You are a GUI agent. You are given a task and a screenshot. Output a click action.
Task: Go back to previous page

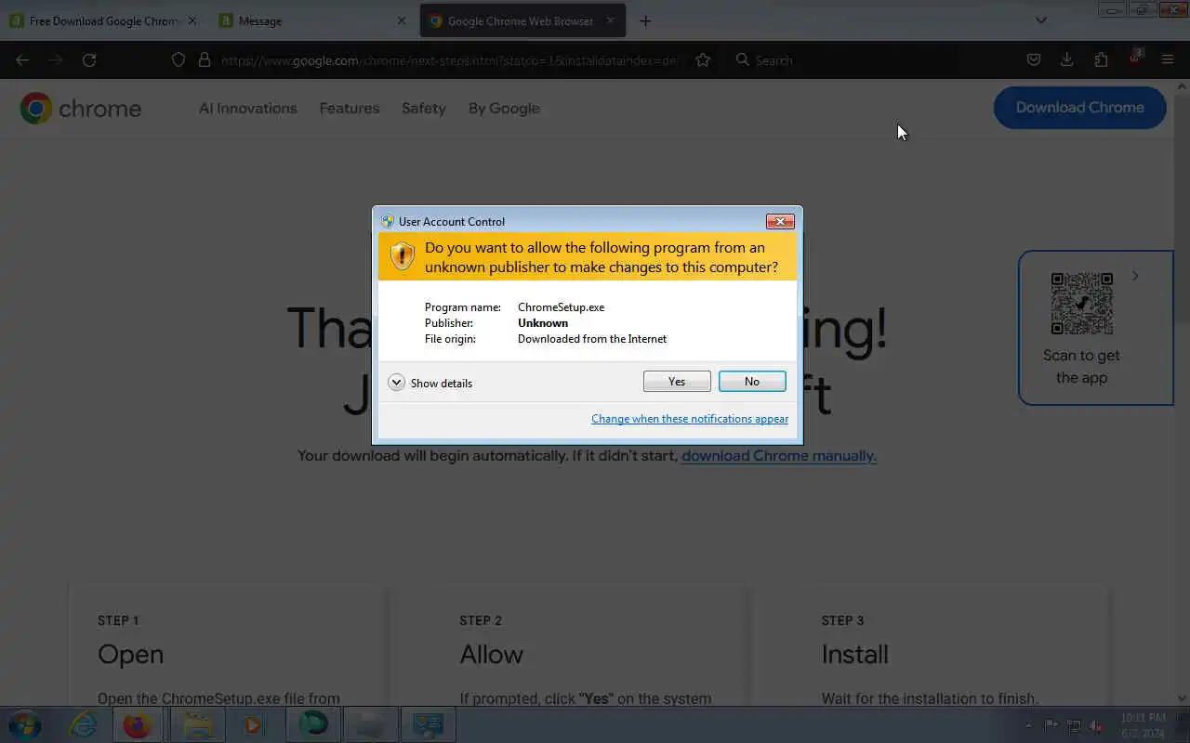tap(22, 59)
